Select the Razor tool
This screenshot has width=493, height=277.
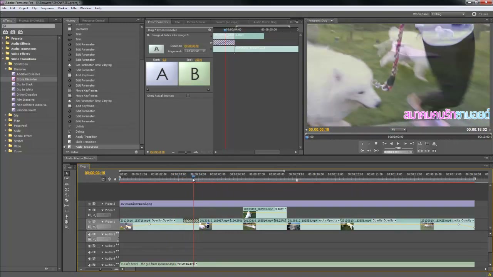tap(66, 200)
